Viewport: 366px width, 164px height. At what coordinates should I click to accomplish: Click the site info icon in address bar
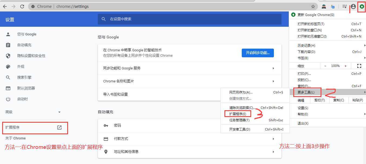coord(33,6)
